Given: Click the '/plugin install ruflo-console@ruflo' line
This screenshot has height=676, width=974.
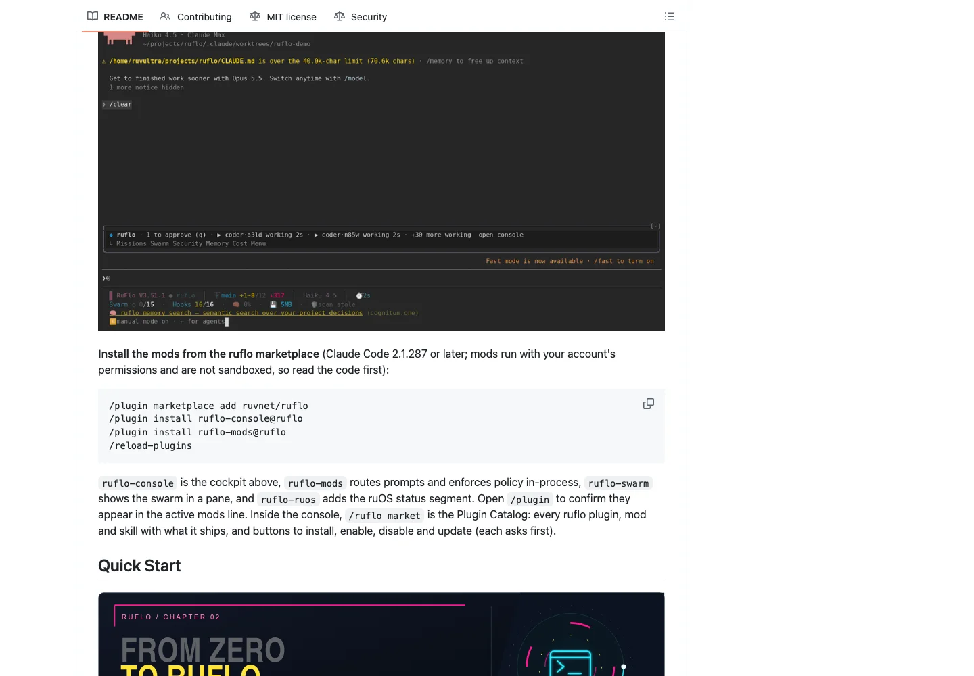Looking at the screenshot, I should [206, 419].
